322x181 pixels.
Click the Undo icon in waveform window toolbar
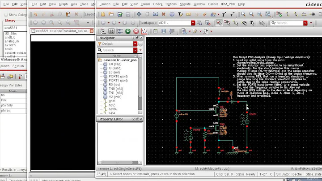[35, 14]
